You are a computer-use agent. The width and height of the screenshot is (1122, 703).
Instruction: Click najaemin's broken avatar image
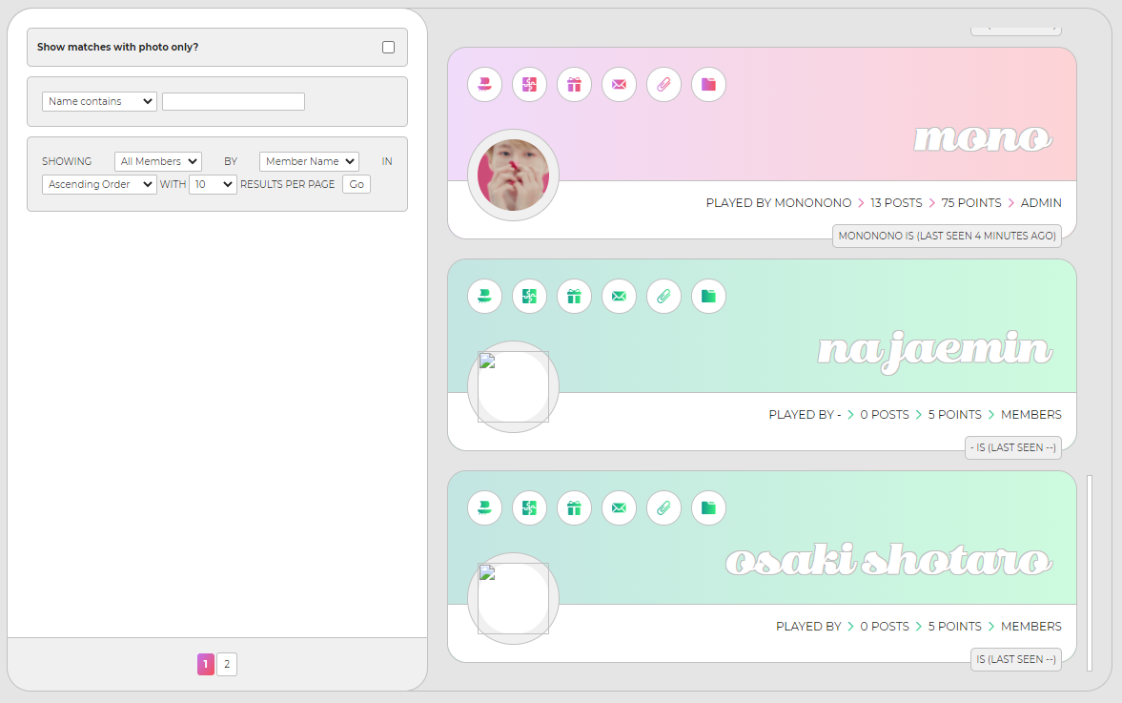[513, 386]
